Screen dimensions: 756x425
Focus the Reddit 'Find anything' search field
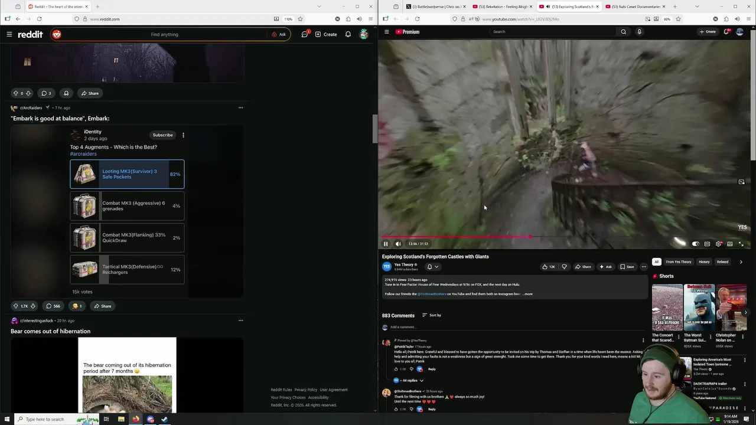point(165,34)
